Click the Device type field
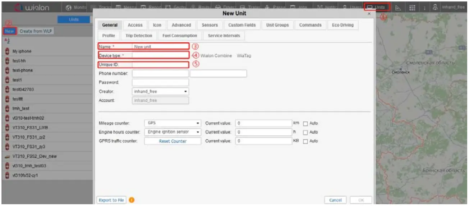469x206 pixels. [x=160, y=55]
